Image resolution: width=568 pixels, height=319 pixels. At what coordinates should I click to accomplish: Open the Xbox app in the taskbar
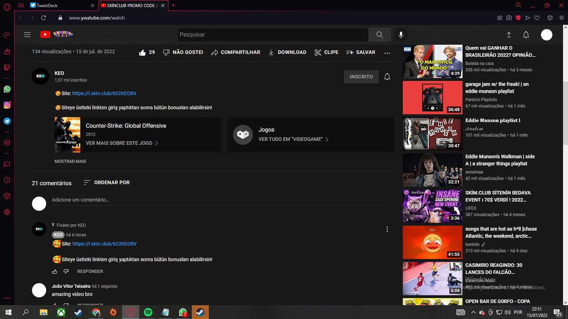pos(61,312)
